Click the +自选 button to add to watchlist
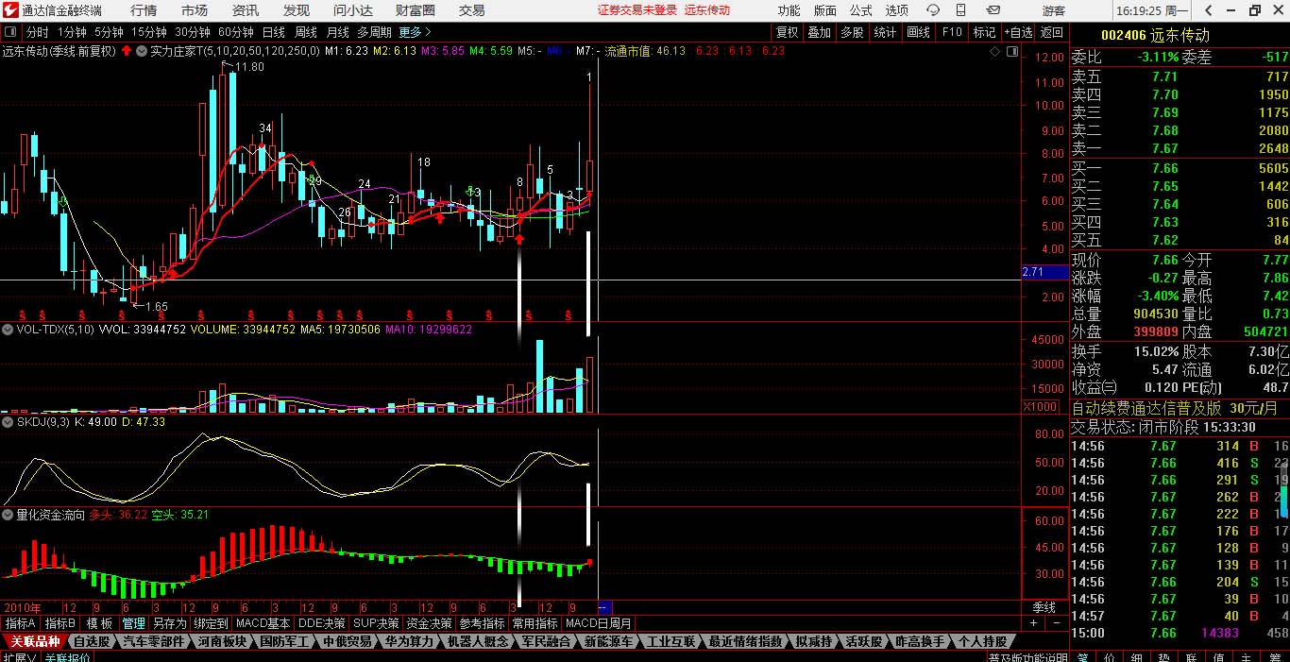The height and width of the screenshot is (662, 1290). click(1018, 32)
